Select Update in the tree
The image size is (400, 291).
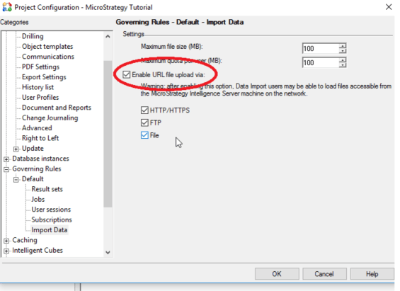[33, 149]
